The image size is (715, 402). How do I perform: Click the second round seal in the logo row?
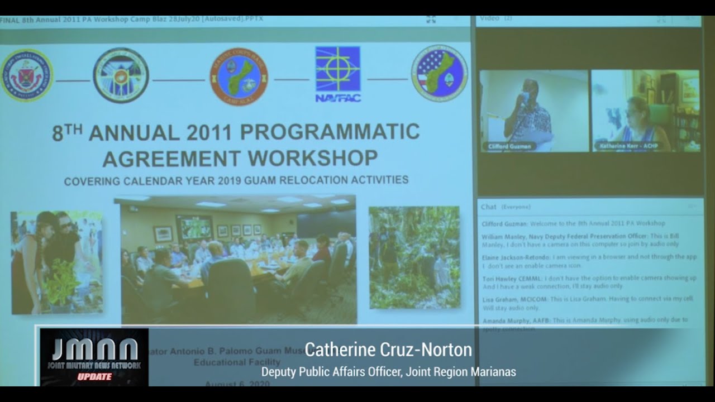point(121,75)
